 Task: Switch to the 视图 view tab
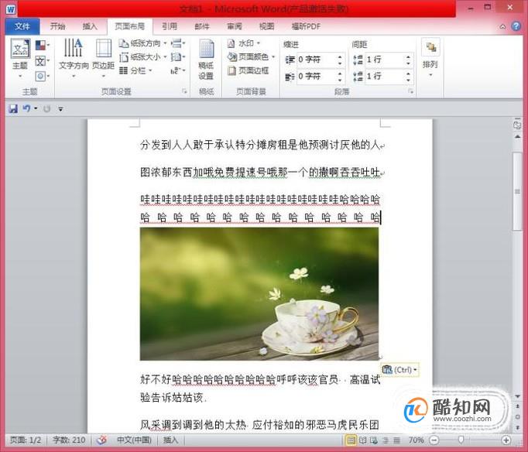coord(266,26)
